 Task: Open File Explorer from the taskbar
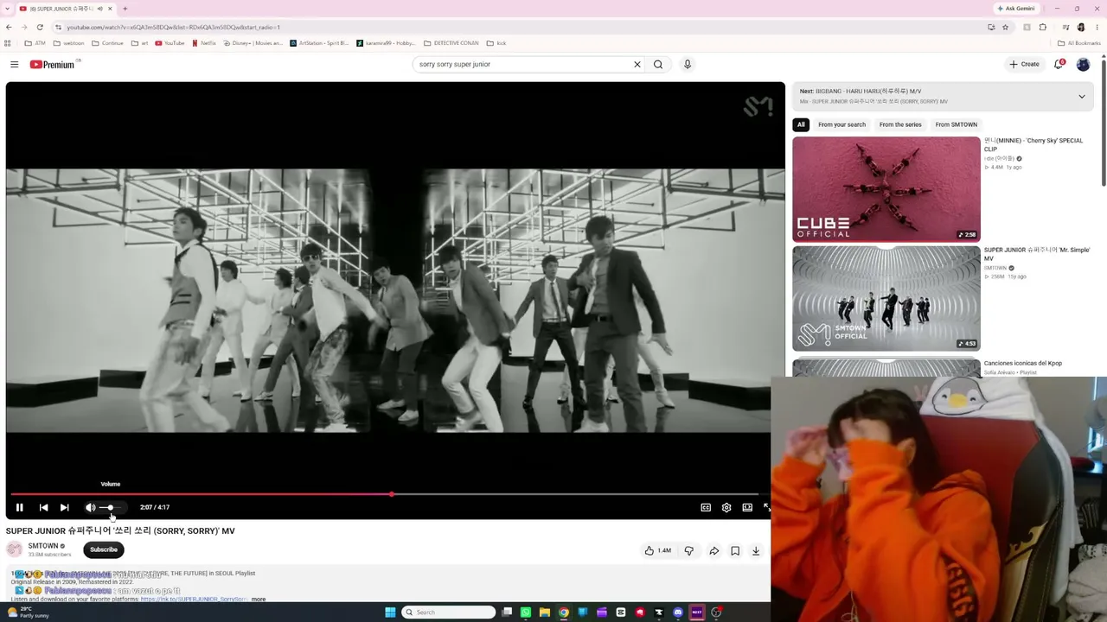tap(544, 612)
